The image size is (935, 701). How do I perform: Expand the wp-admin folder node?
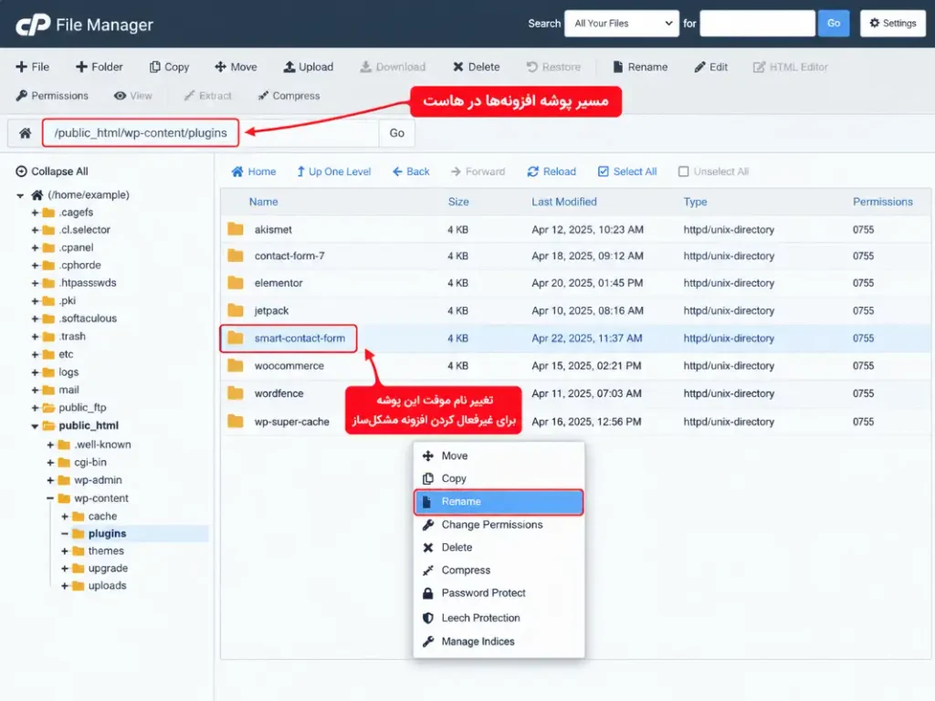50,480
